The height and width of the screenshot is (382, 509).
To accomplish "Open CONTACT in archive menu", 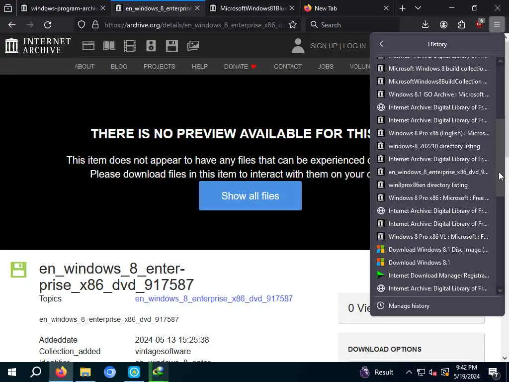I will (288, 67).
